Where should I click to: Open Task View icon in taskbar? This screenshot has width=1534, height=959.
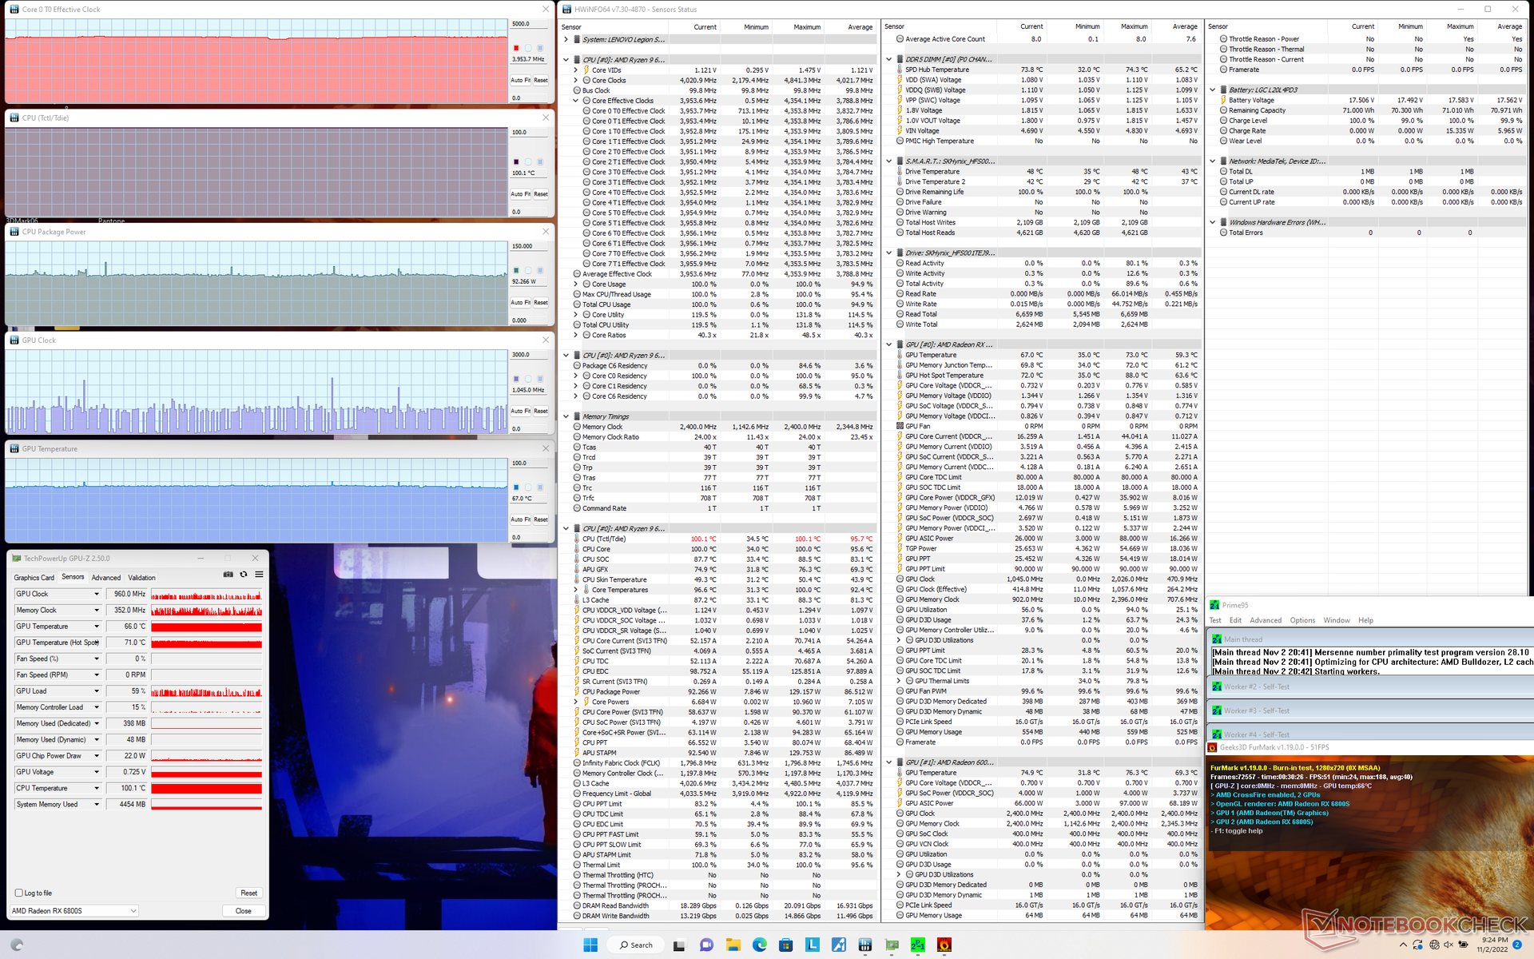click(x=679, y=945)
